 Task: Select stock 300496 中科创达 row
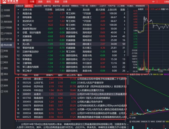pos(71,90)
